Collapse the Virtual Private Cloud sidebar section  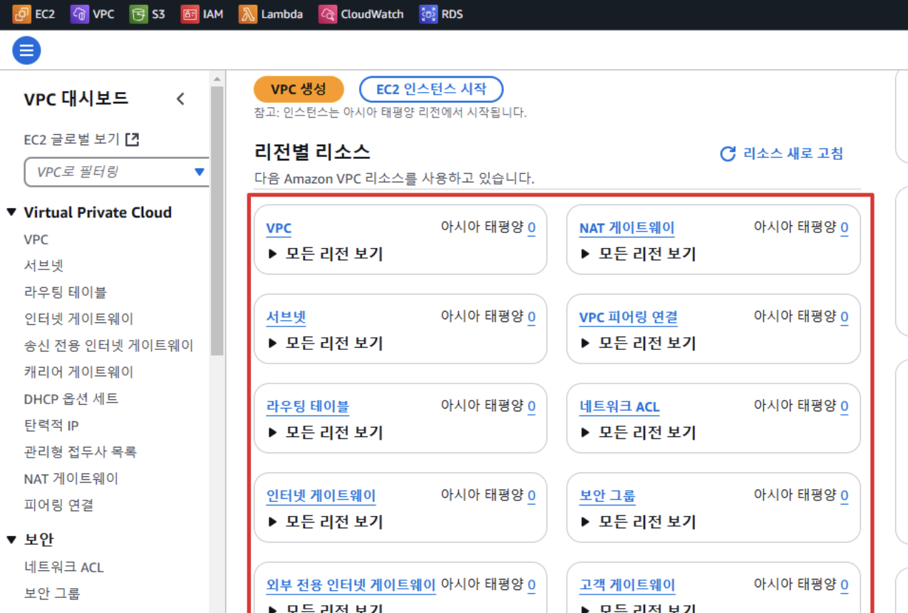coord(11,212)
